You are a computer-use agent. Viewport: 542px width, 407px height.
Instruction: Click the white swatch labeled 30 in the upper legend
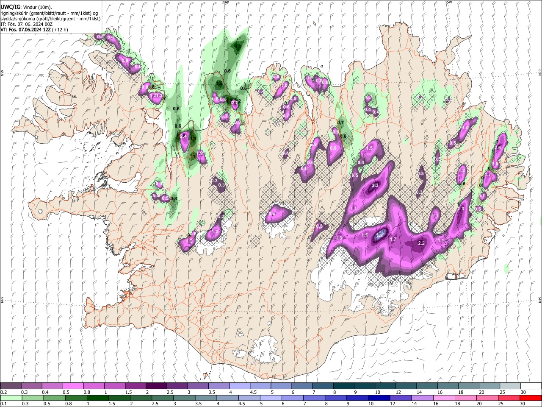click(x=531, y=386)
